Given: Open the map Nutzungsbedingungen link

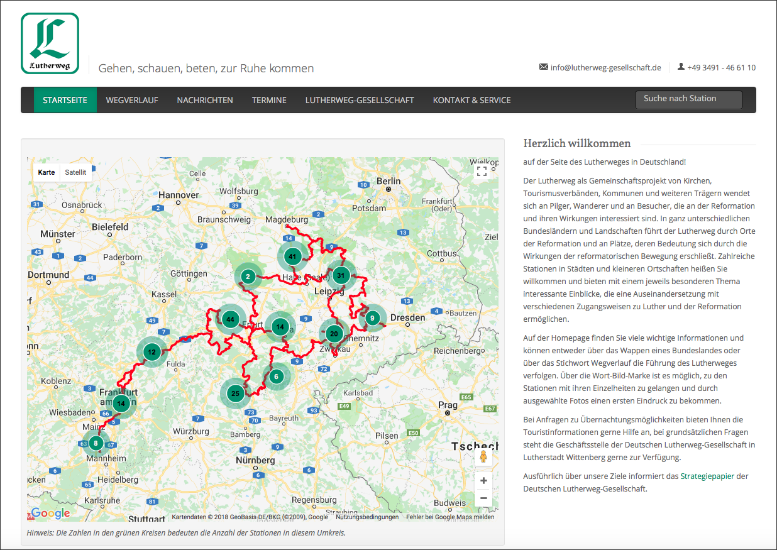Looking at the screenshot, I should [x=367, y=517].
